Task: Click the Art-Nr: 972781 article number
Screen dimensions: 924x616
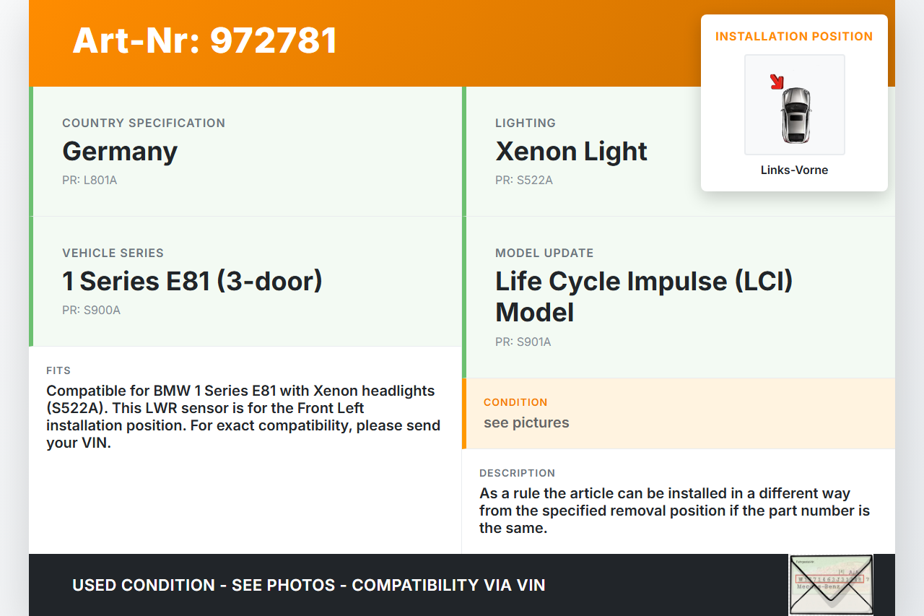Action: [205, 40]
